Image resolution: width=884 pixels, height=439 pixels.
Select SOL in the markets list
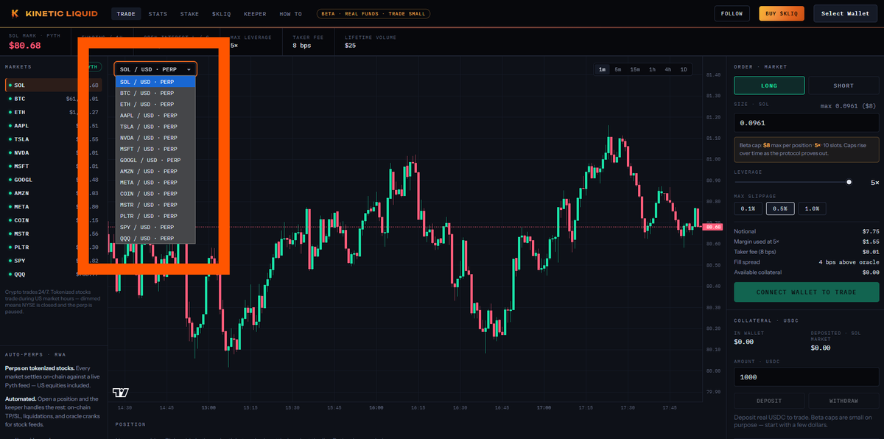pos(53,85)
